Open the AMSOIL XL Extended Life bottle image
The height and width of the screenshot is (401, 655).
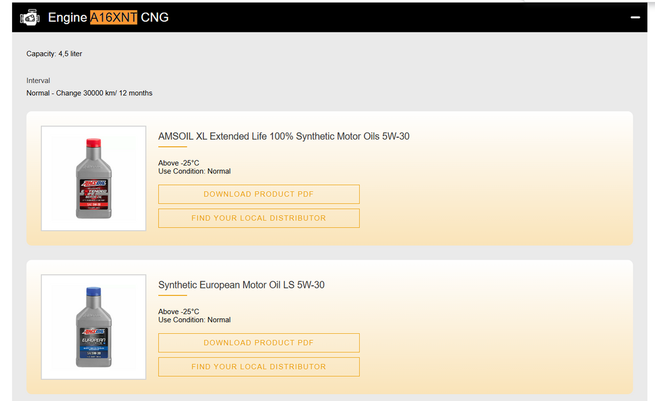[93, 178]
